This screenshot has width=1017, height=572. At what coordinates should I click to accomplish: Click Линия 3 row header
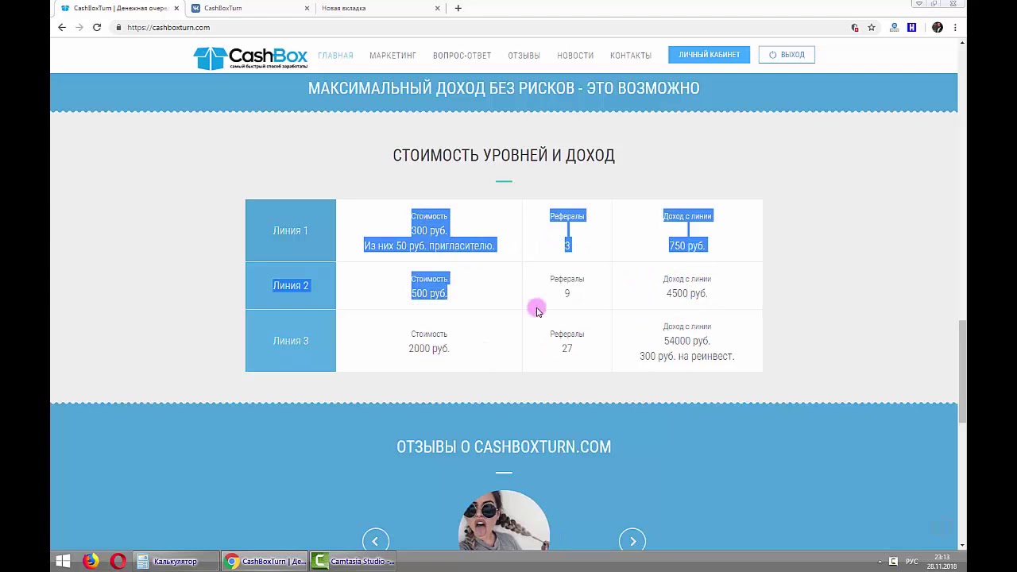(x=291, y=341)
